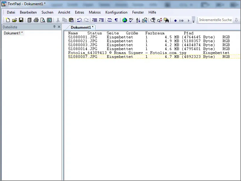Viewport: 241px width, 181px height.
Task: Toggle word wrap on the toolbar
Action: [x=109, y=20]
